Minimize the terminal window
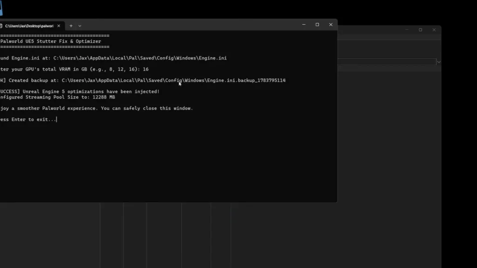This screenshot has height=268, width=477. click(x=304, y=25)
